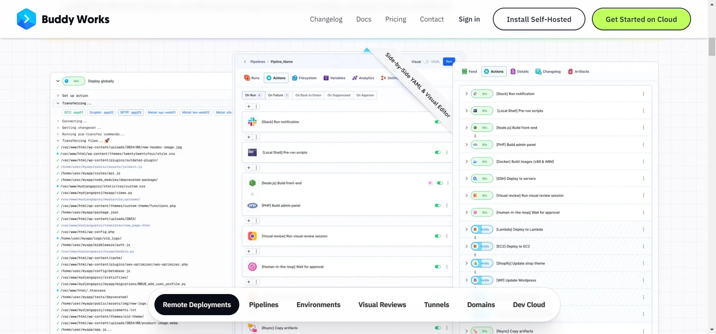The image size is (716, 334).
Task: Click the Details icon in right panel
Action: tap(513, 71)
